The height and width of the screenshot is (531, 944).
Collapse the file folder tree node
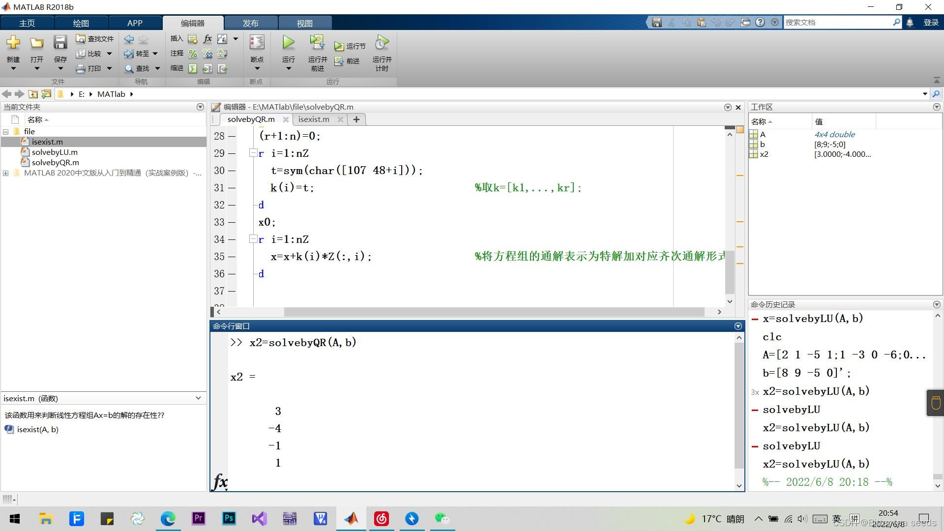point(6,132)
